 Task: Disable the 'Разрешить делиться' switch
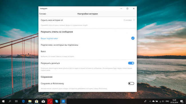(x=131, y=63)
